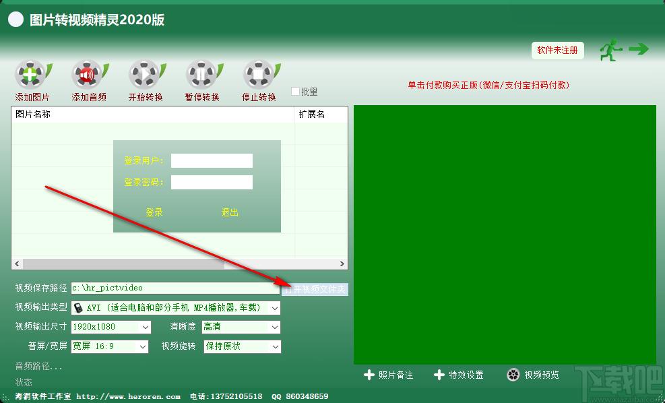Click the 视频保存路径 path field
This screenshot has height=403, width=665.
[175, 288]
